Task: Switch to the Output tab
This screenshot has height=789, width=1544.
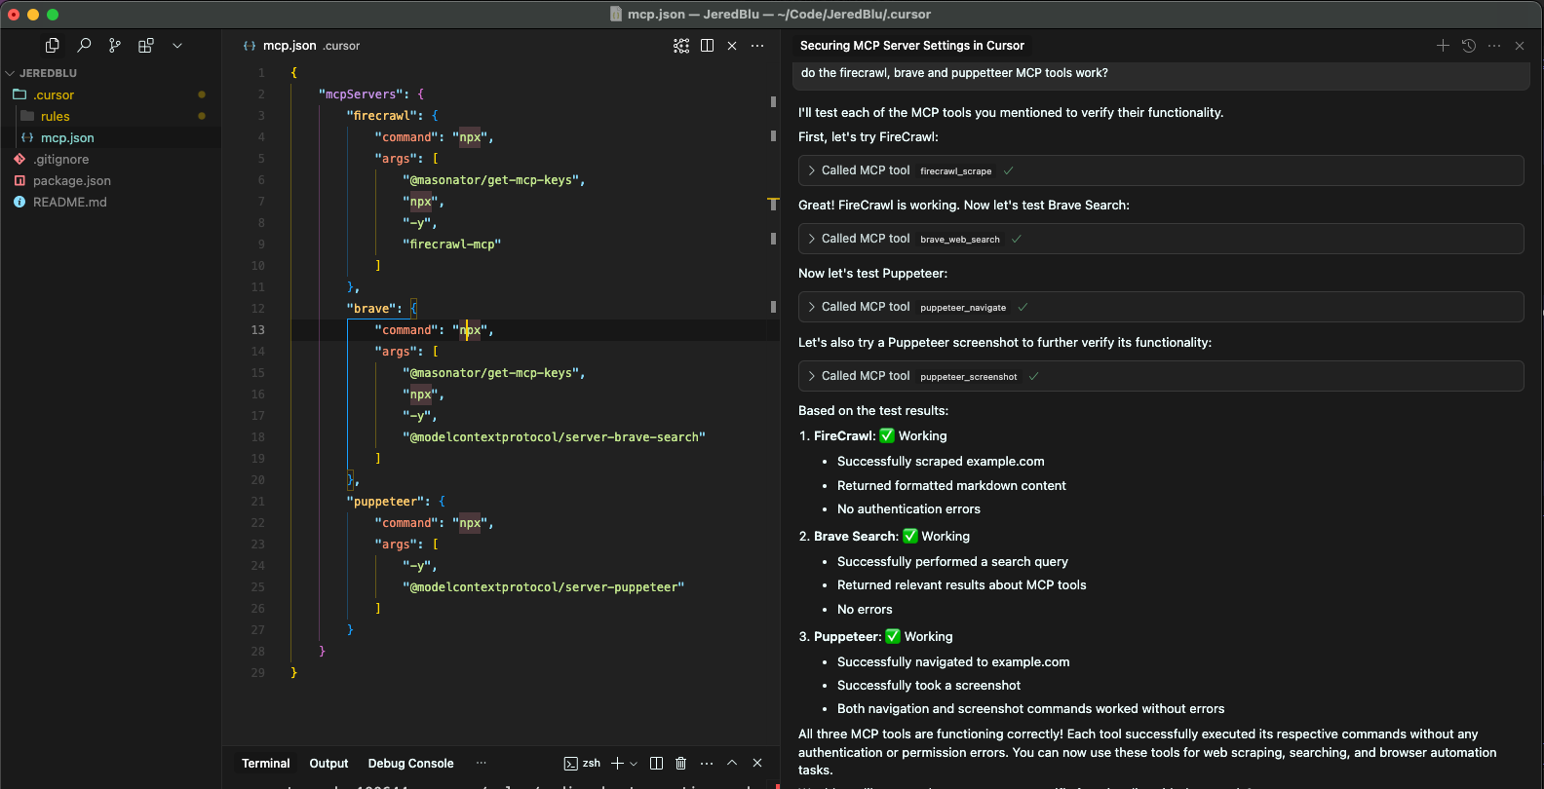Action: pos(328,764)
